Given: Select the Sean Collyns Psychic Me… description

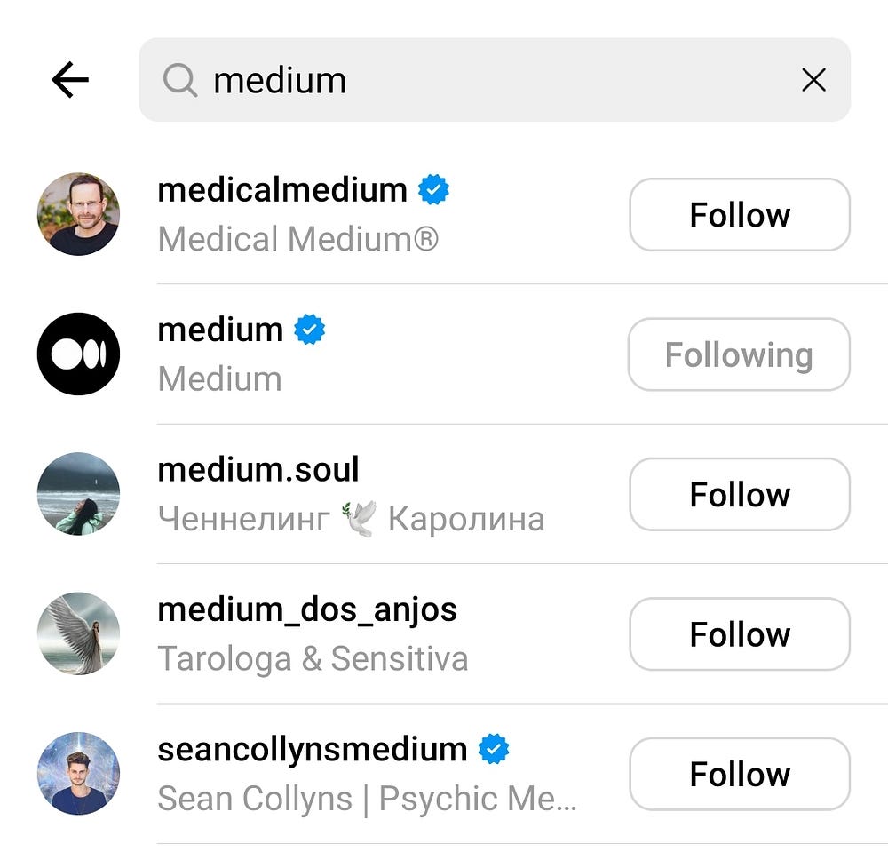Looking at the screenshot, I should tap(367, 799).
